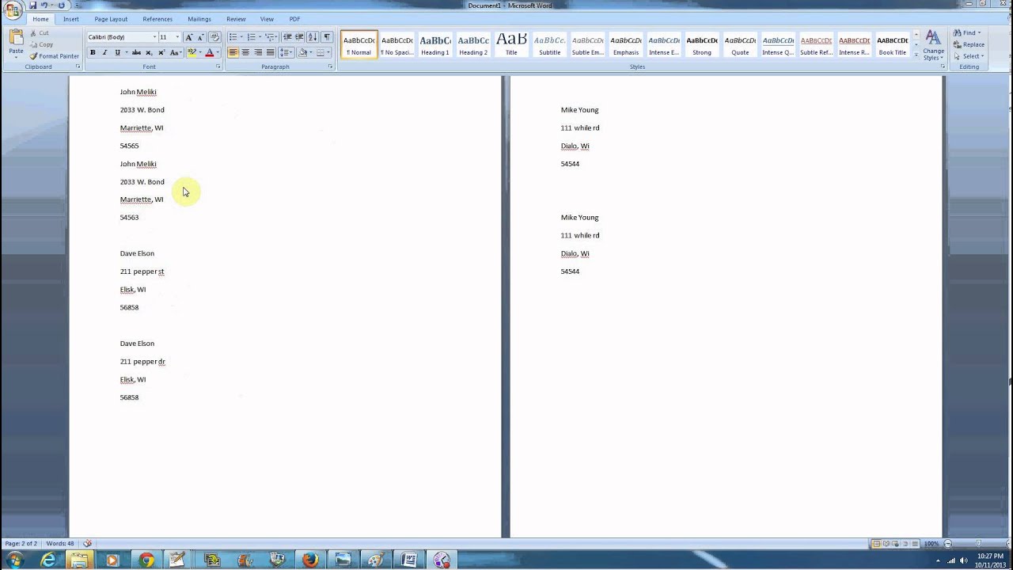Screen dimensions: 1013x570
Task: Open the Office button menu
Action: [x=12, y=9]
